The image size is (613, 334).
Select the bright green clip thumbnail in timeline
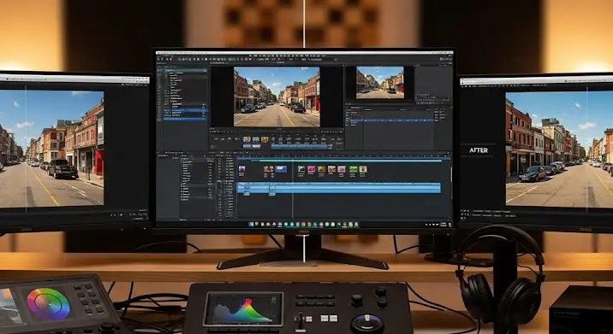pyautogui.click(x=353, y=169)
